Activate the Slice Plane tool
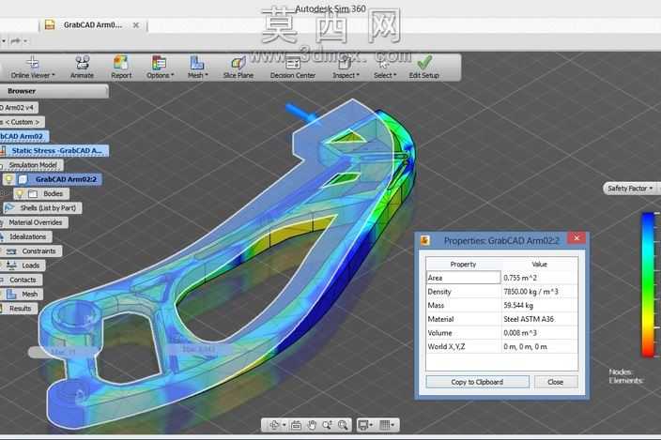This screenshot has height=440, width=661. click(x=238, y=67)
